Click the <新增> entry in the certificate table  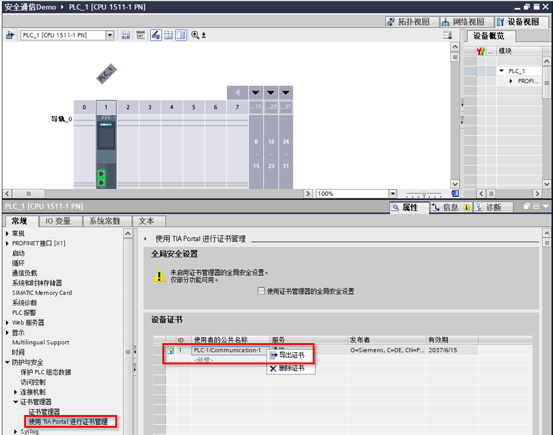tap(203, 360)
